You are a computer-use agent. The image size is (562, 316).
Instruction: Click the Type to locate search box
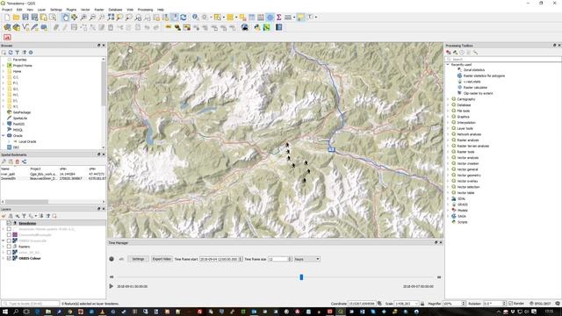[x=30, y=304]
